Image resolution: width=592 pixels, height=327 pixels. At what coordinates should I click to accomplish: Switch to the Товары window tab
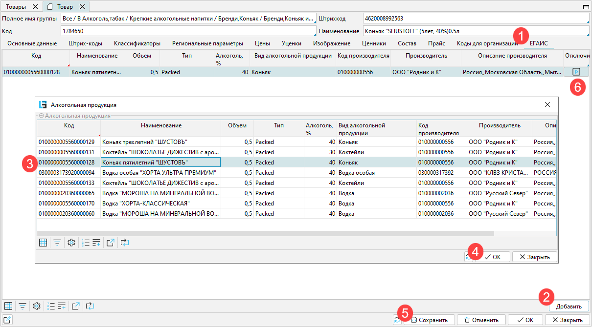(x=16, y=7)
